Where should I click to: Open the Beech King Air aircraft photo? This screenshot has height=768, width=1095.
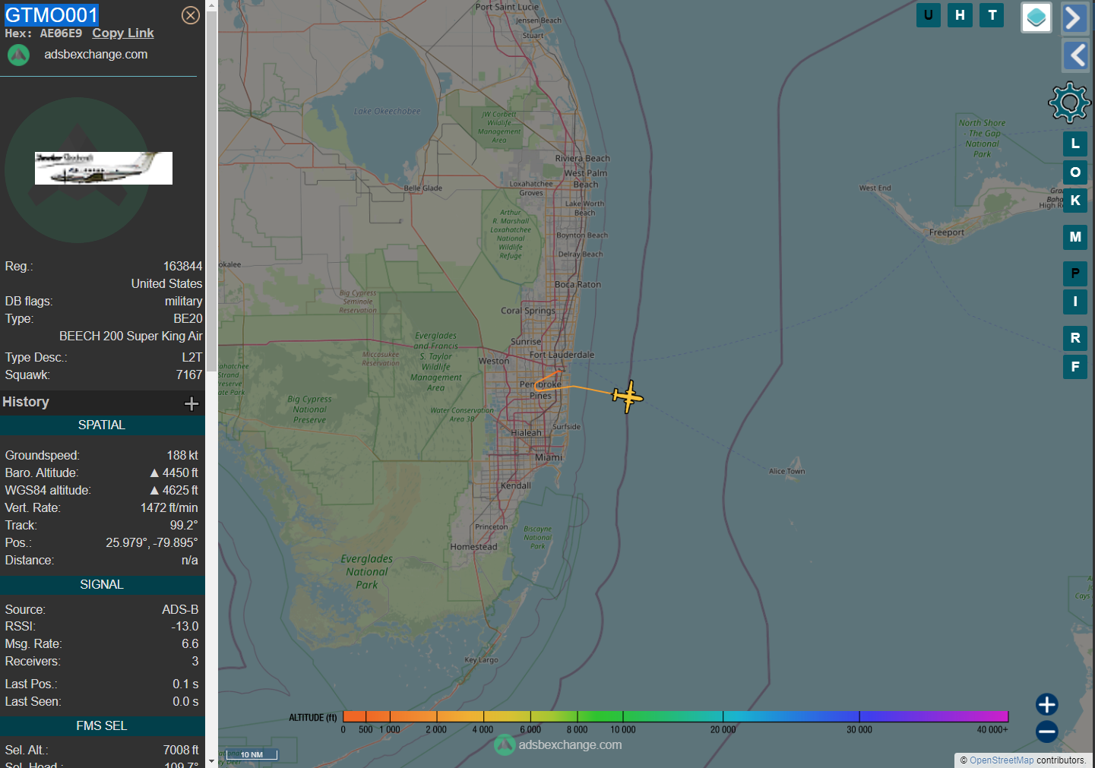(103, 168)
